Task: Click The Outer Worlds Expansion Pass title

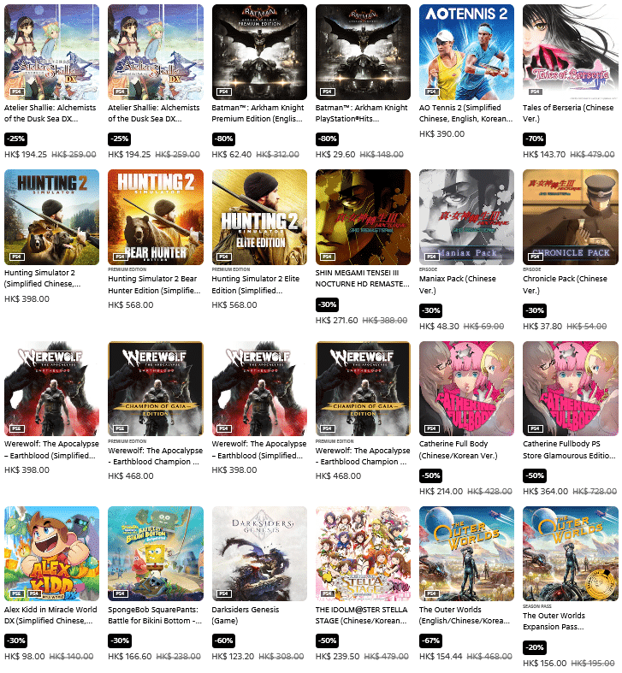Action: pos(554,621)
